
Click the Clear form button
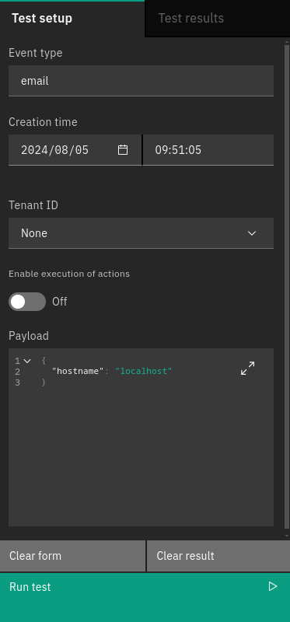[72, 556]
